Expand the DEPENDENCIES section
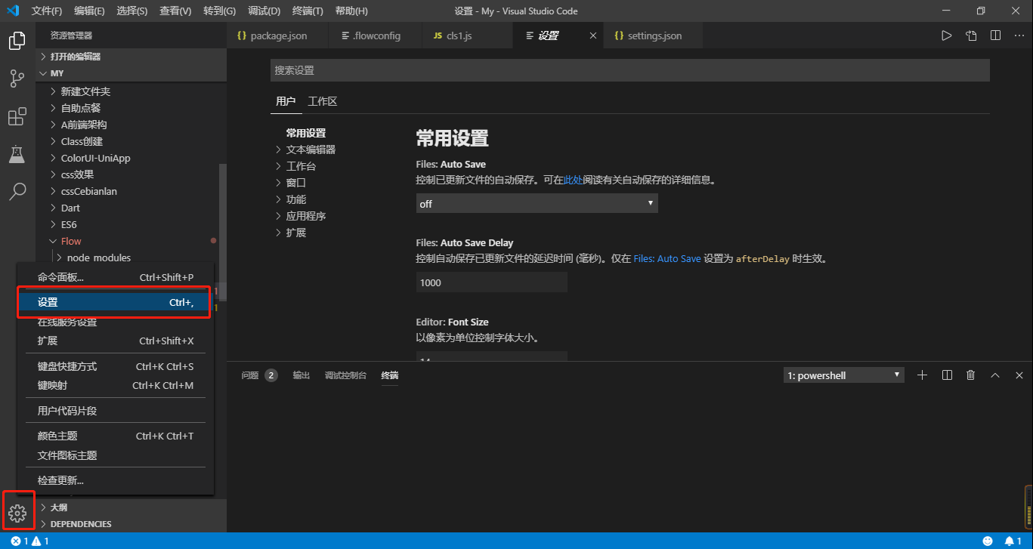The image size is (1033, 549). (131, 524)
